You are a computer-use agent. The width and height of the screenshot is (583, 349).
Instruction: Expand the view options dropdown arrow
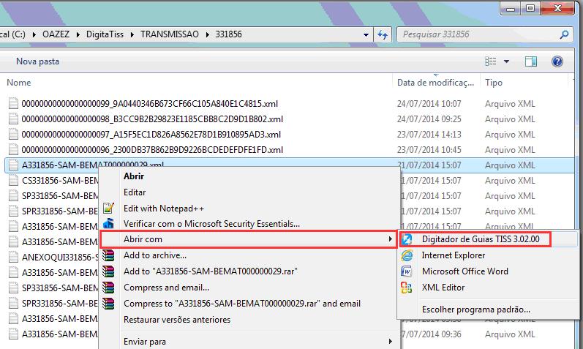click(x=506, y=61)
